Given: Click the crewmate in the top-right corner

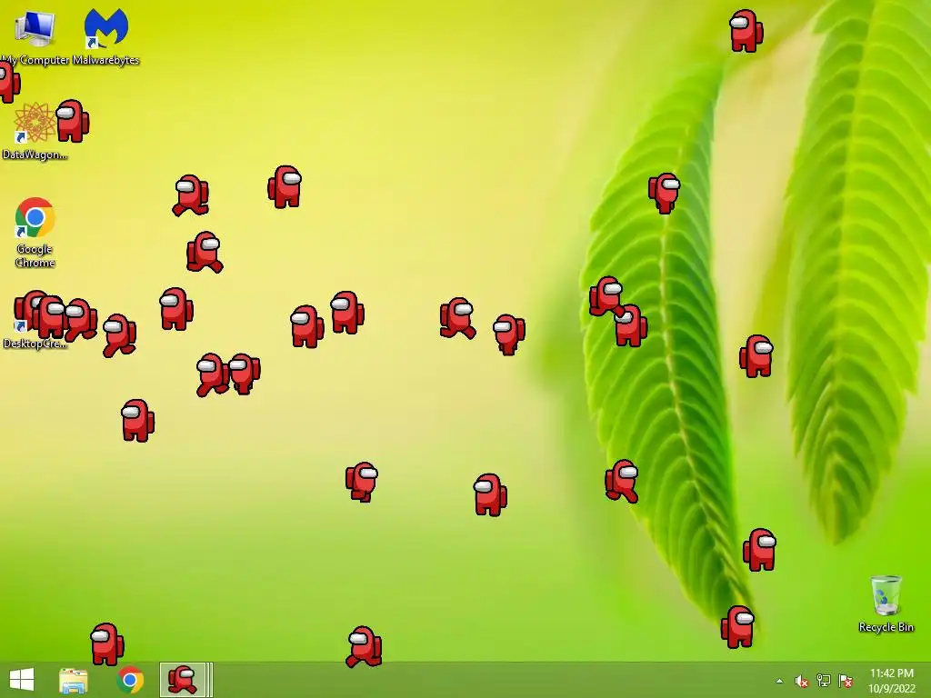Looking at the screenshot, I should pos(746,31).
